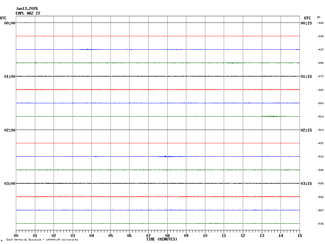Select minute 15 on the time axis
Screen dimensions: 325x244
(300, 236)
